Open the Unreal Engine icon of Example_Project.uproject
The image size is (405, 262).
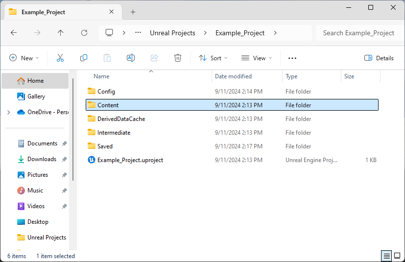[x=92, y=160]
